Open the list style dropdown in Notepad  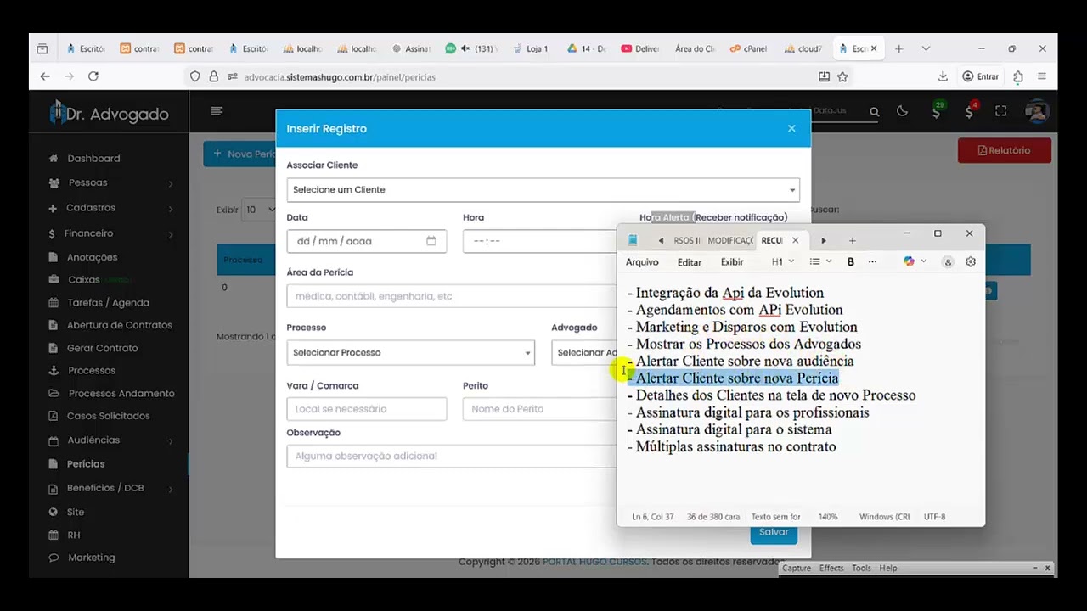(820, 262)
